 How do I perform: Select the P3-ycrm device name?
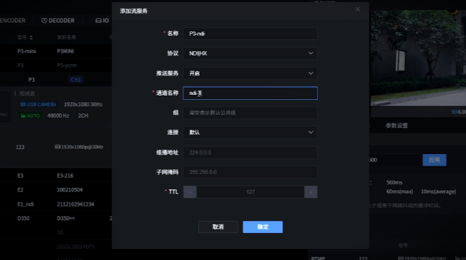pyautogui.click(x=67, y=65)
